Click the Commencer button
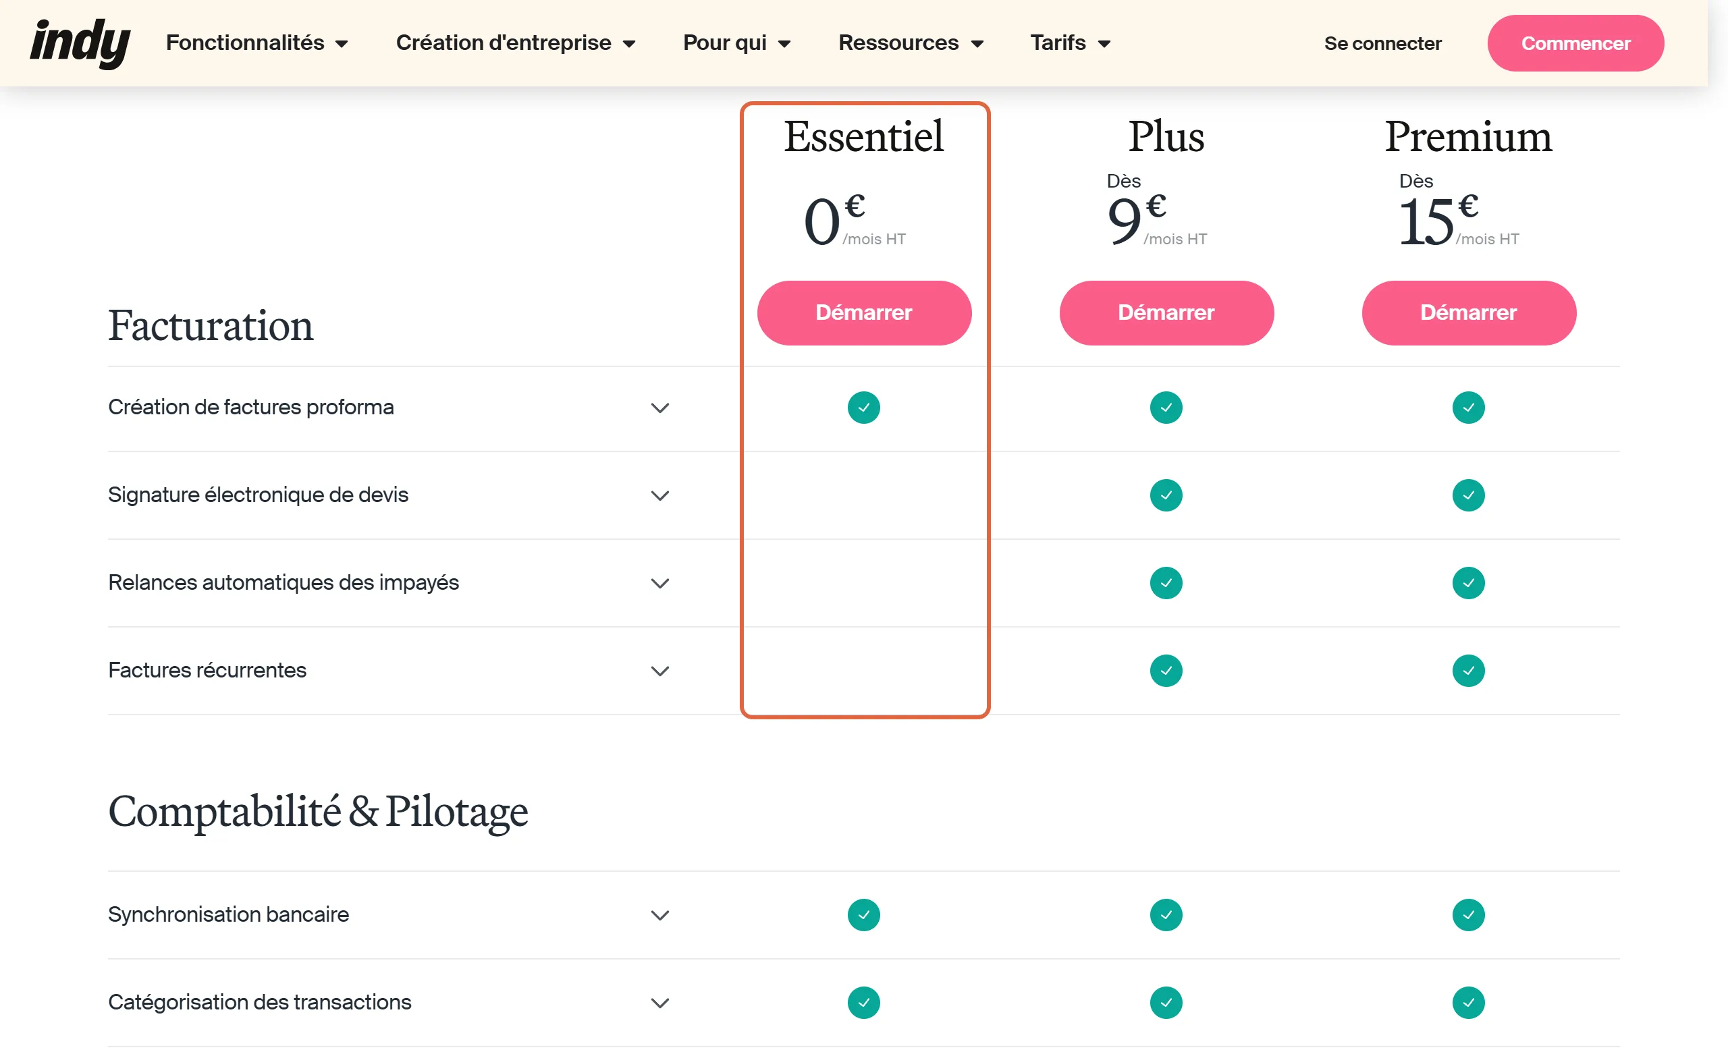Viewport: 1728px width, 1054px height. (x=1575, y=43)
